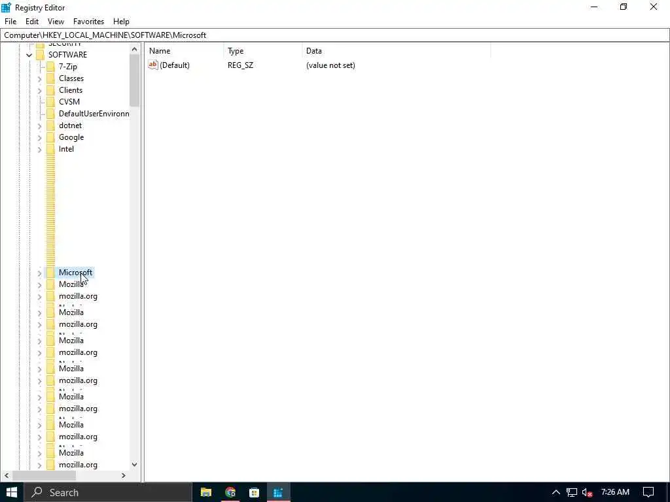Show hidden system tray icons
The height and width of the screenshot is (502, 670).
click(555, 492)
